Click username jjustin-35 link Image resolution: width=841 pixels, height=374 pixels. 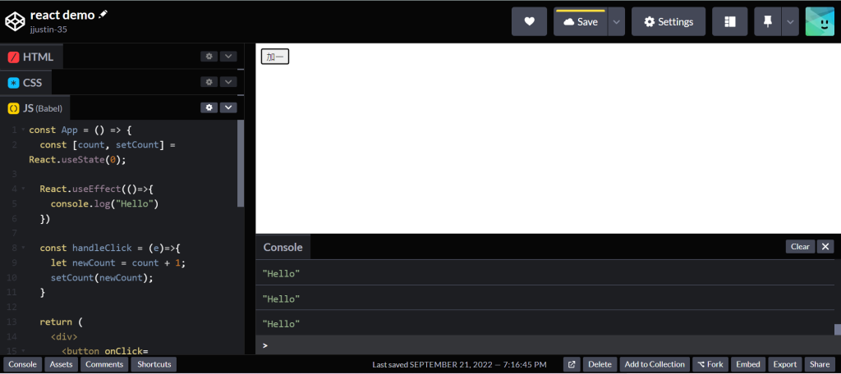tap(48, 30)
